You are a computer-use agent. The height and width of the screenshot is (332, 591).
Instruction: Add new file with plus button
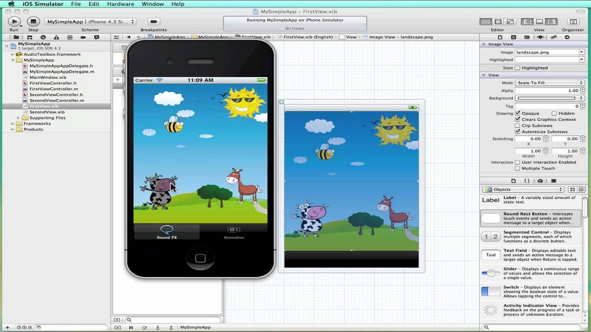7,327
